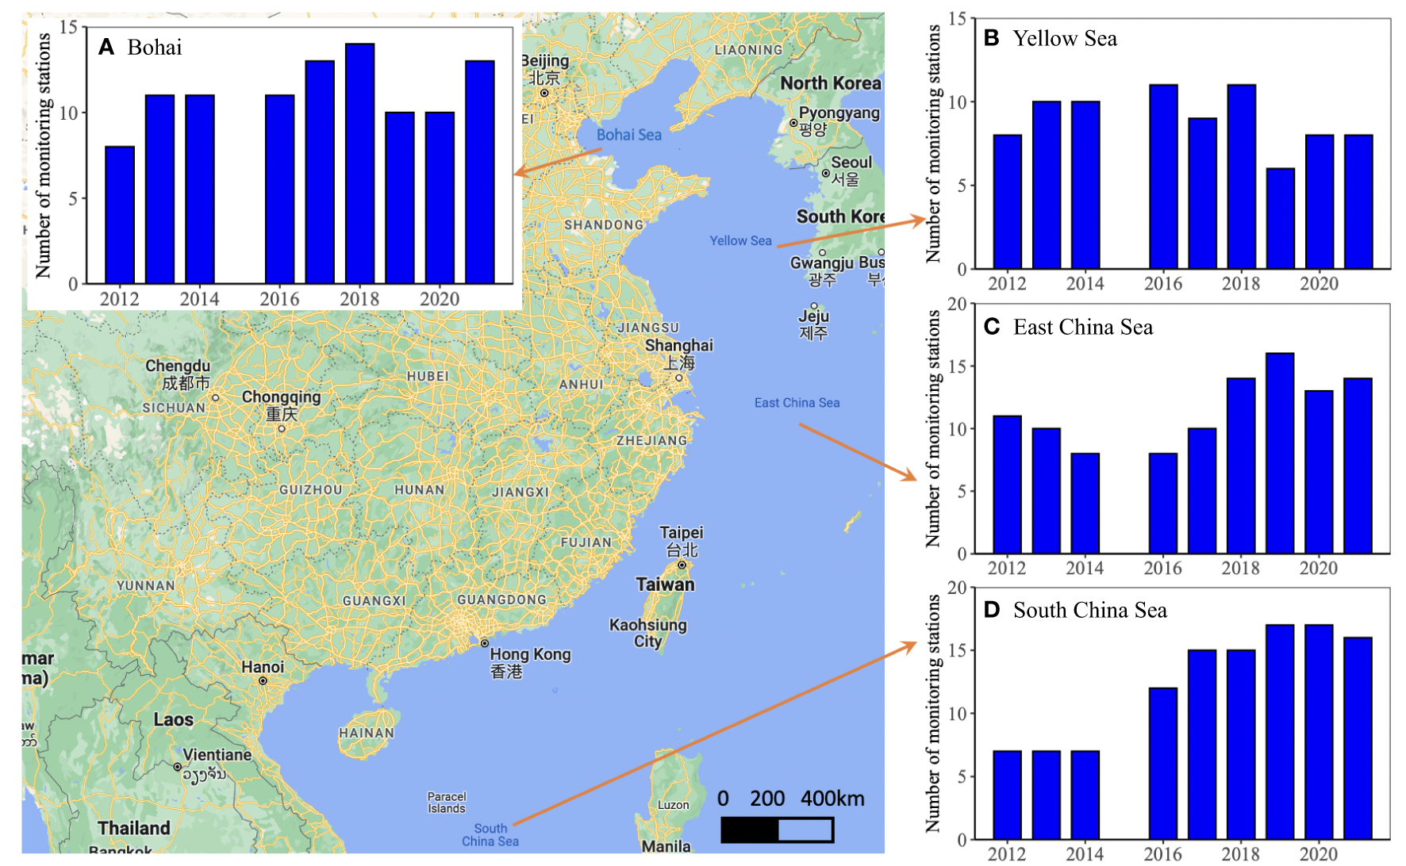Viewport: 1406px width, 866px height.
Task: Click the Taiwan label on the map
Action: pyautogui.click(x=665, y=584)
